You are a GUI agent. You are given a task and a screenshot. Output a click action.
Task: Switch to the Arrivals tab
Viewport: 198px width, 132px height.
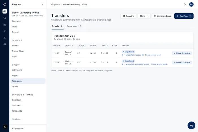57,26
